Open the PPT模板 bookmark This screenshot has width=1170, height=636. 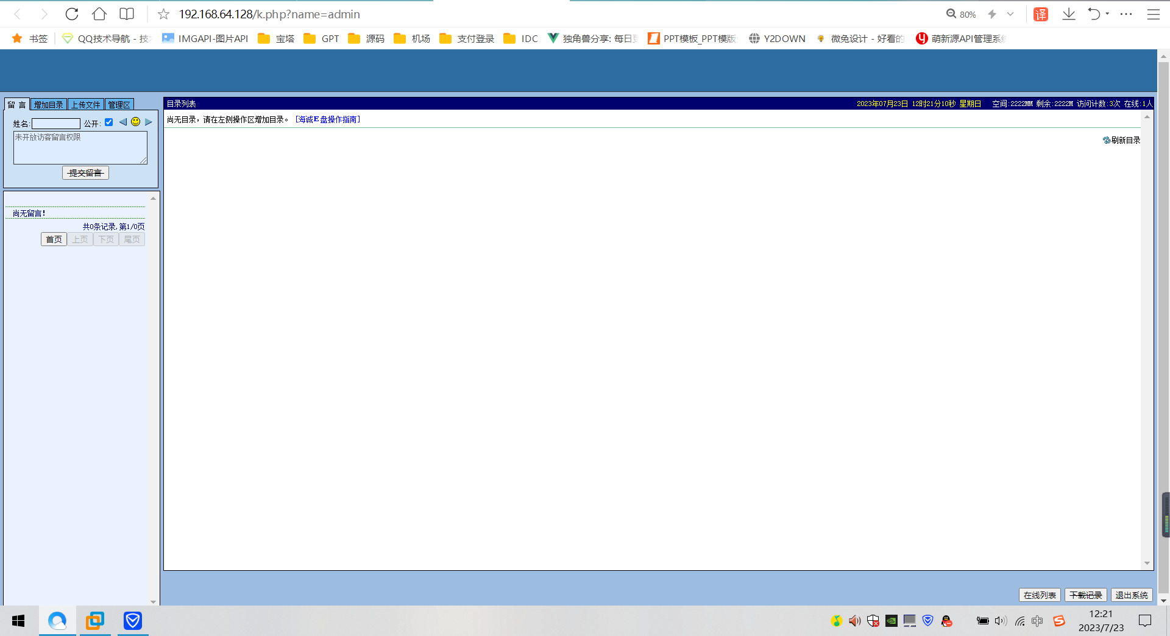click(x=692, y=38)
